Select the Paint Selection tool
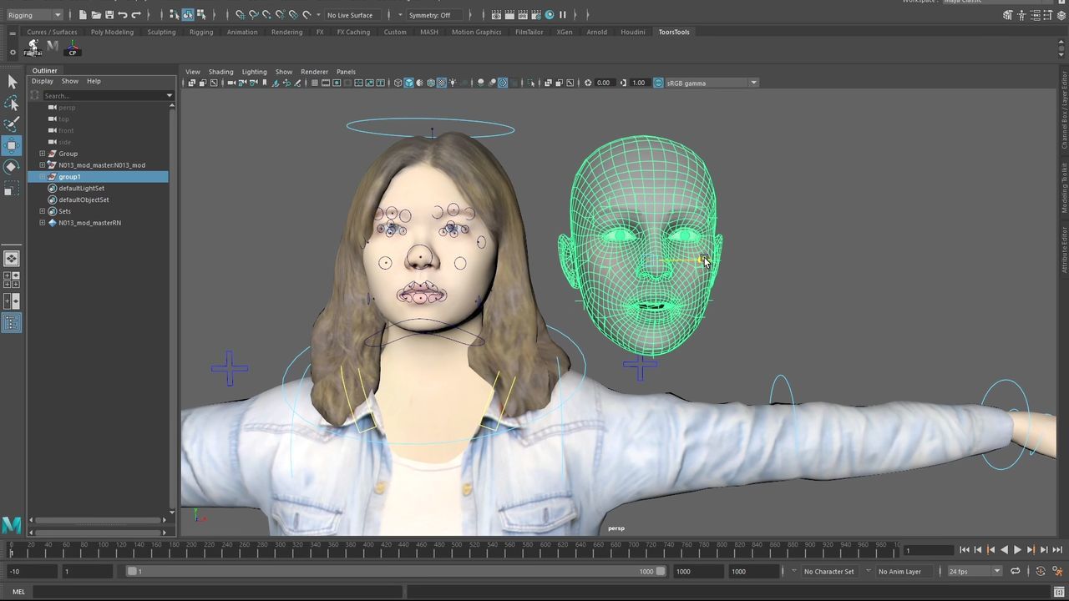The image size is (1069, 601). [12, 124]
